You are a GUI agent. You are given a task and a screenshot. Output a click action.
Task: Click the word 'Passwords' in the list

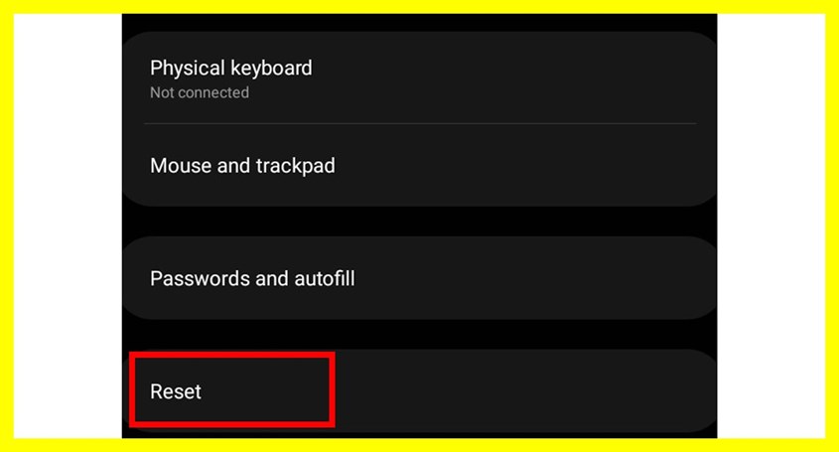tap(199, 278)
